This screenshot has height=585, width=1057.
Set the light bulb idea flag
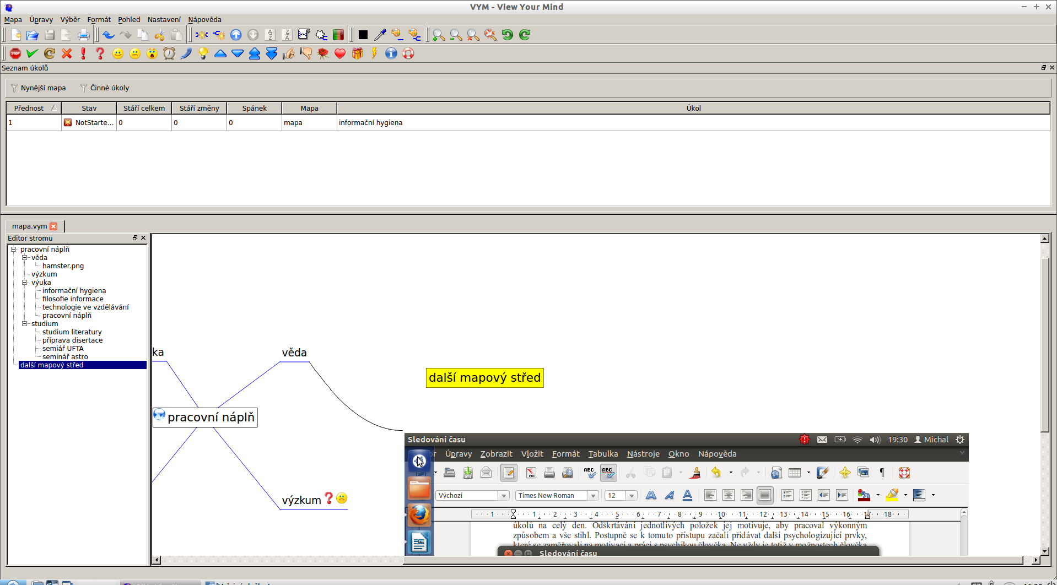[203, 53]
